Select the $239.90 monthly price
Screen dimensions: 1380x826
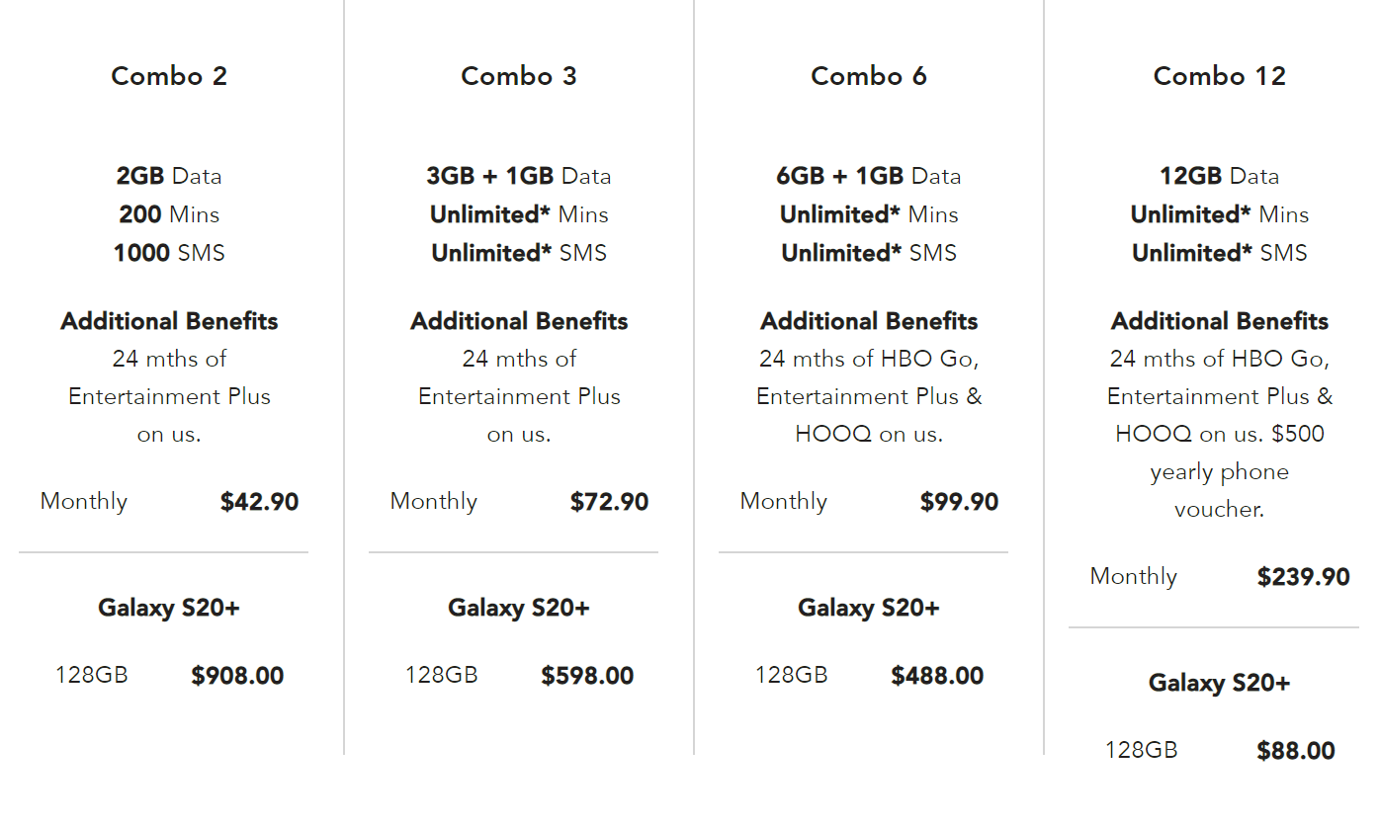tap(1303, 577)
